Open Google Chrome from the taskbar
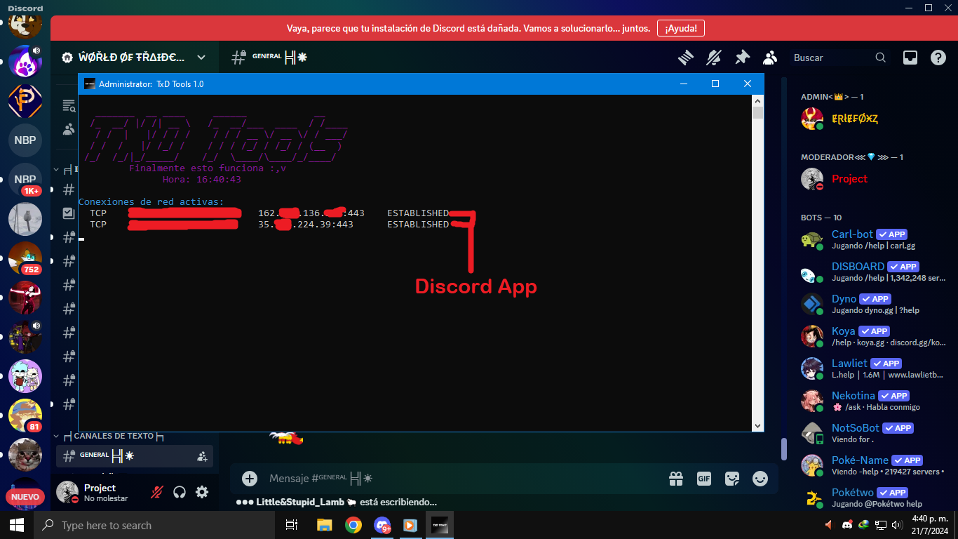The width and height of the screenshot is (958, 539). click(353, 525)
